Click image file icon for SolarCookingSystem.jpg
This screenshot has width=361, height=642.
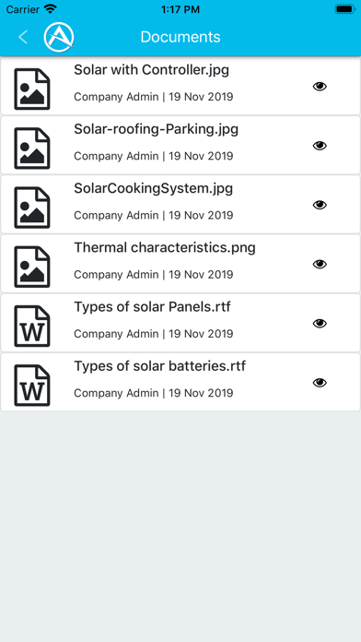32,208
